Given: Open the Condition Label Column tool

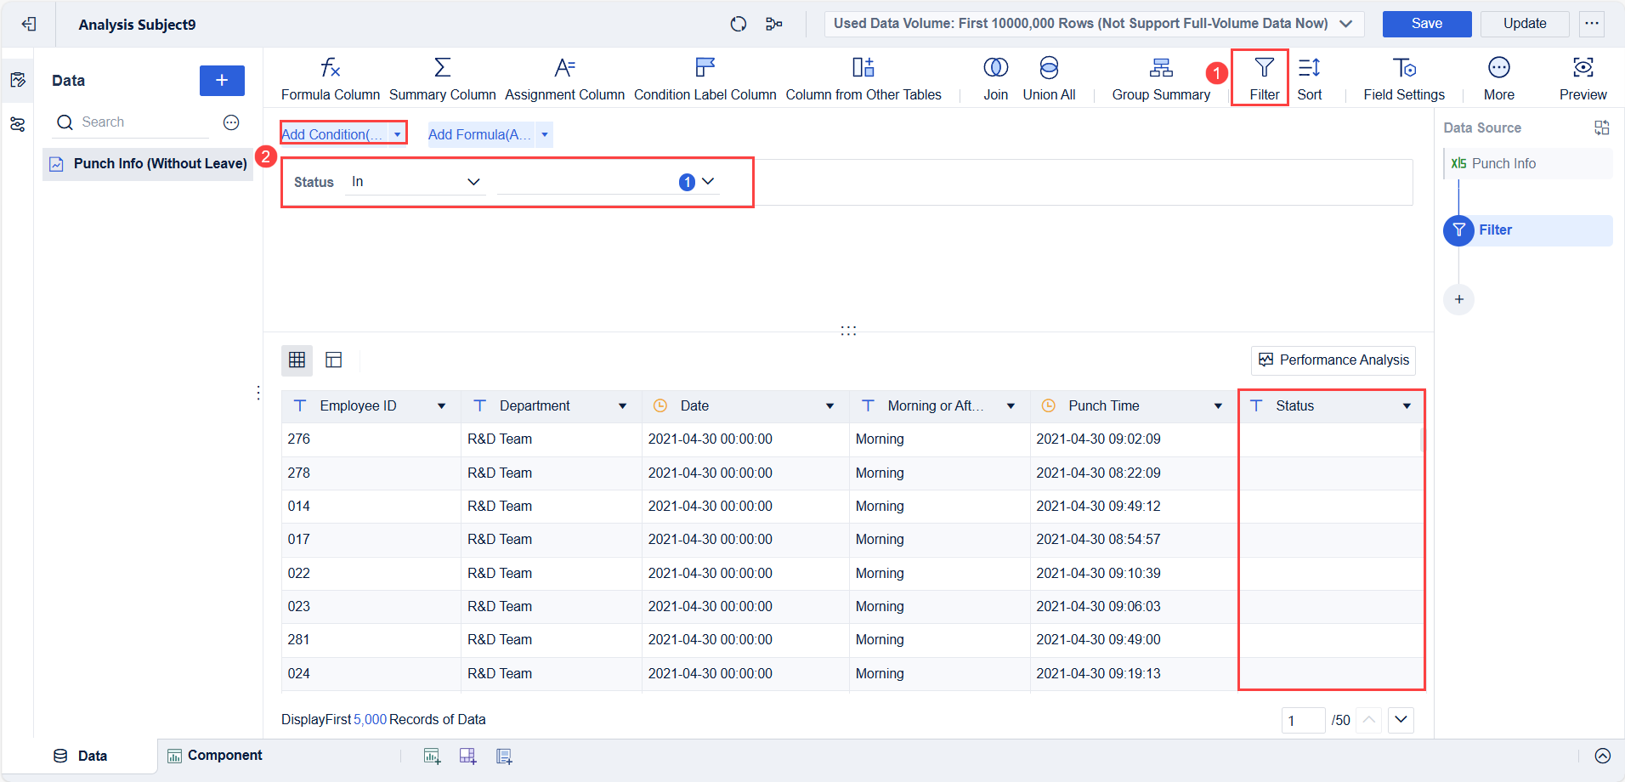Looking at the screenshot, I should pos(705,77).
